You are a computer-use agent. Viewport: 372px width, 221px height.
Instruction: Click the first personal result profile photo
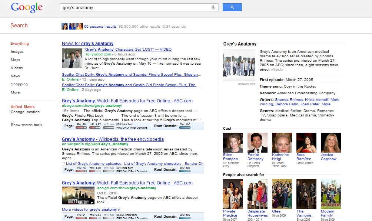(65, 26)
